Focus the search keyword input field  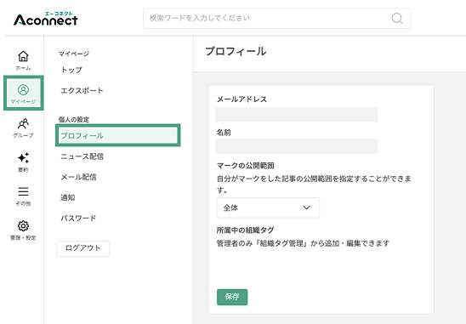click(276, 19)
